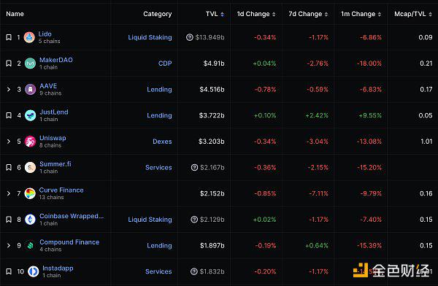Click the MakerDAO logo icon
438x286 pixels.
[30, 63]
